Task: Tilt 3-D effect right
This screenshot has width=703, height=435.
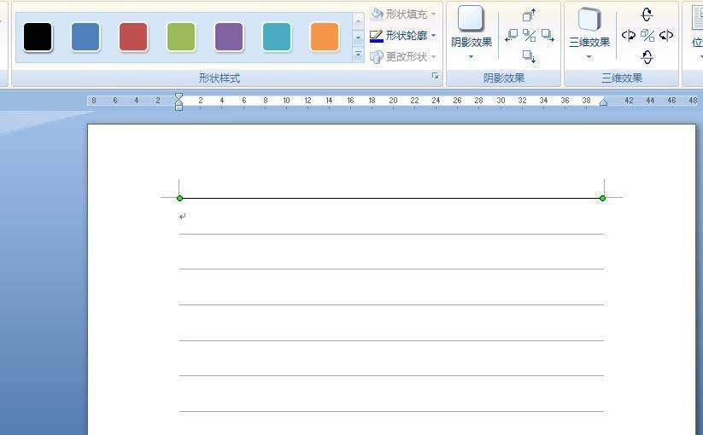Action: [x=666, y=35]
